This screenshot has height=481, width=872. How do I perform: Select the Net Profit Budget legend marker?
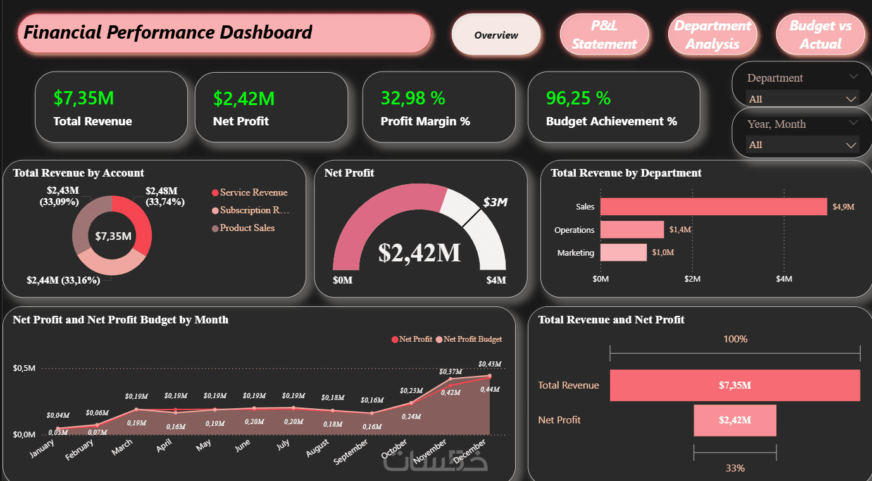(x=440, y=340)
